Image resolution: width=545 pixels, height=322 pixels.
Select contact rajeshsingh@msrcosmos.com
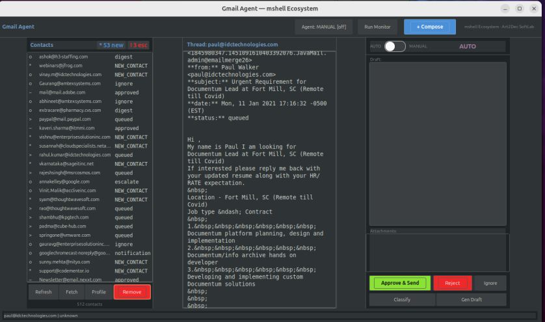pos(90,173)
